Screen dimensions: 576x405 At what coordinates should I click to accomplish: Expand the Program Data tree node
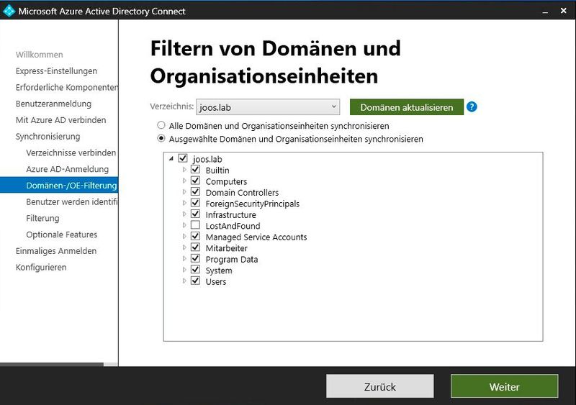(184, 258)
